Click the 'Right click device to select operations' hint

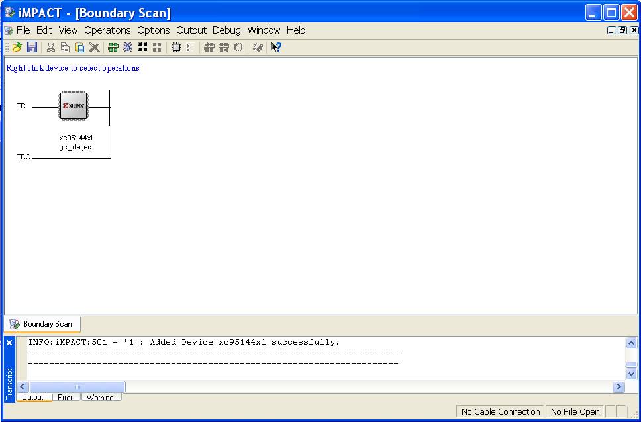pyautogui.click(x=73, y=68)
